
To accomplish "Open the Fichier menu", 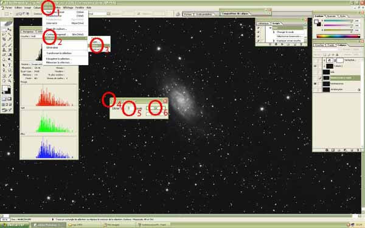I will pyautogui.click(x=9, y=8).
